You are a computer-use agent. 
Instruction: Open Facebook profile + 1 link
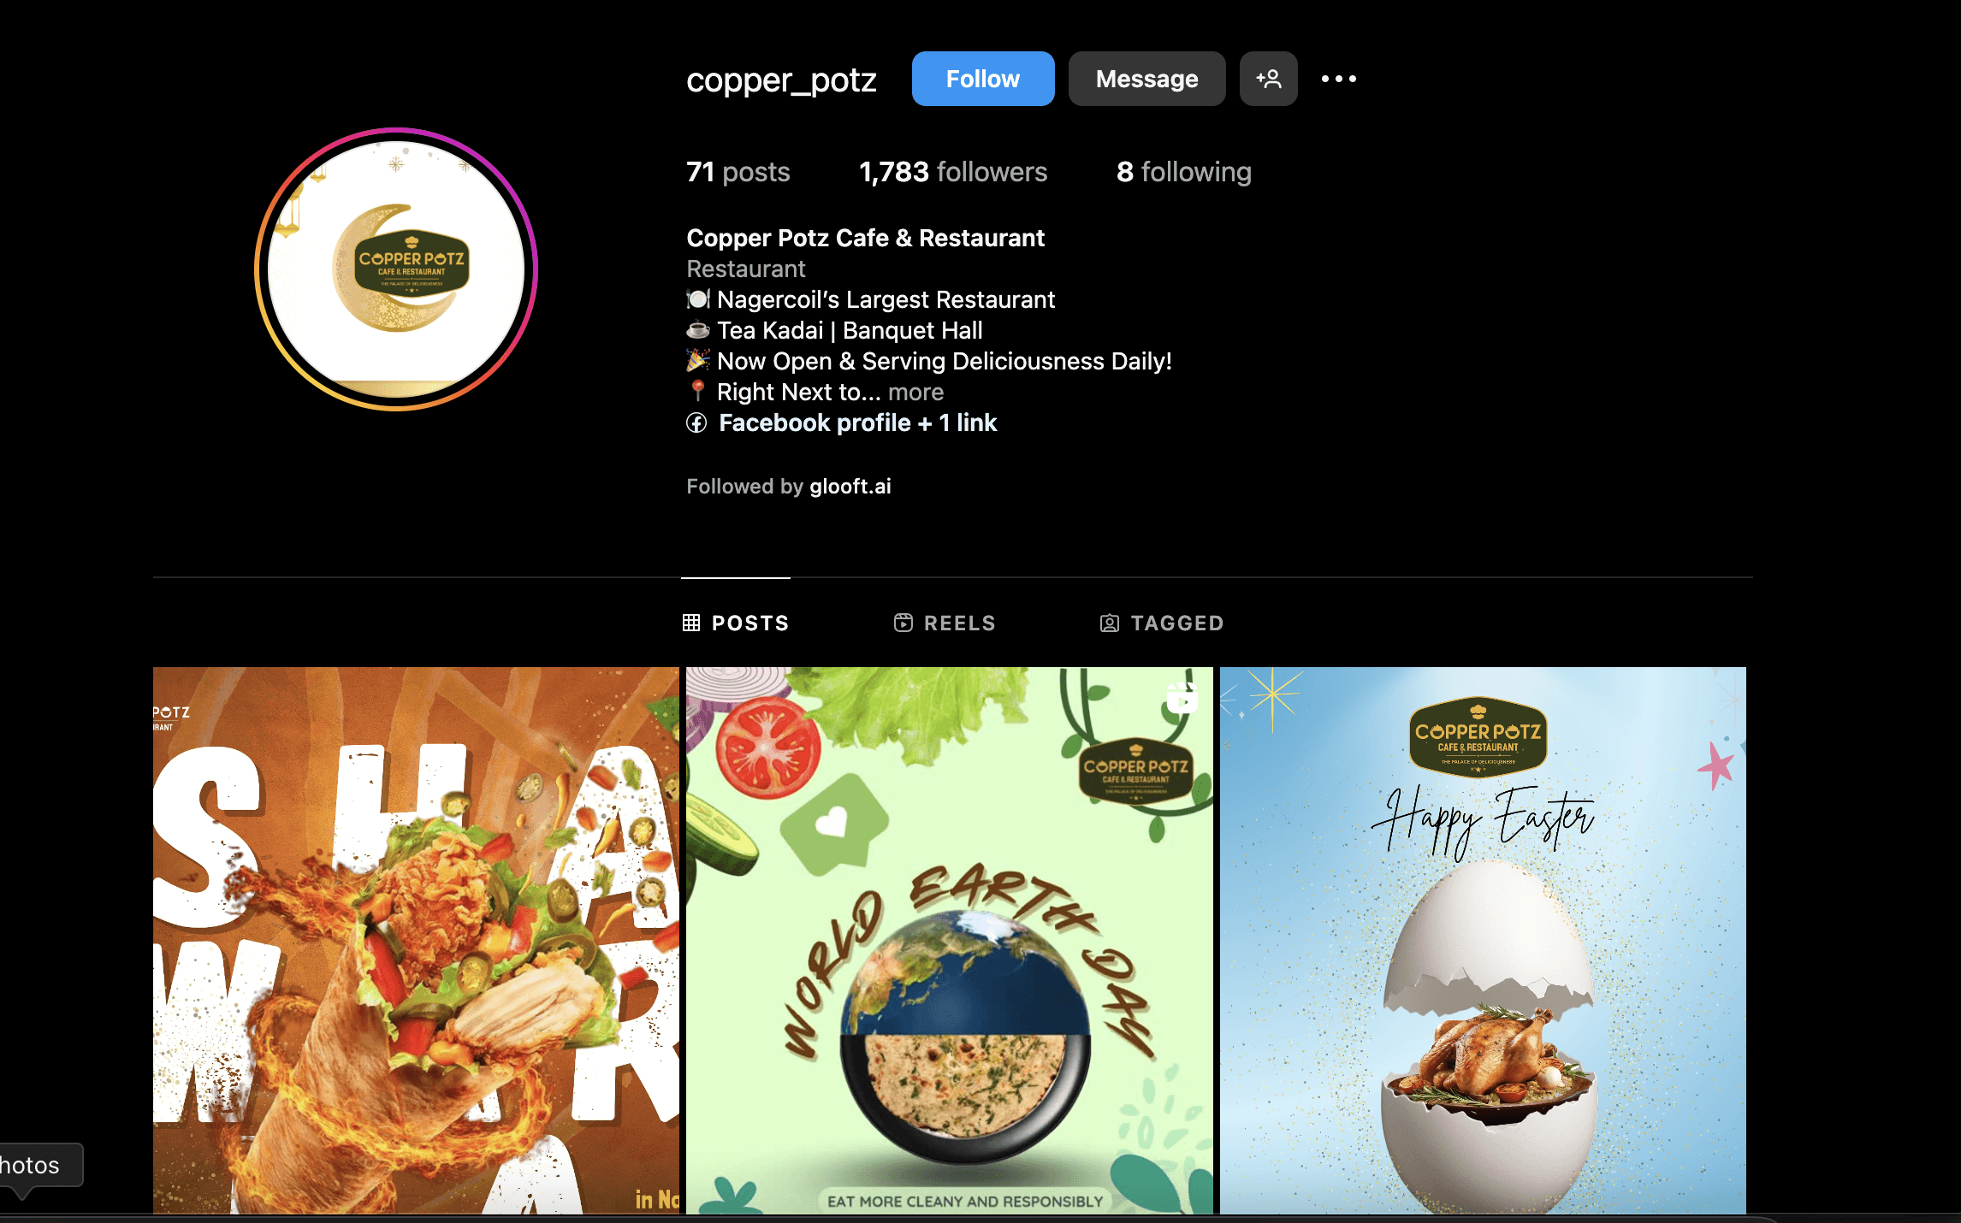click(x=858, y=422)
